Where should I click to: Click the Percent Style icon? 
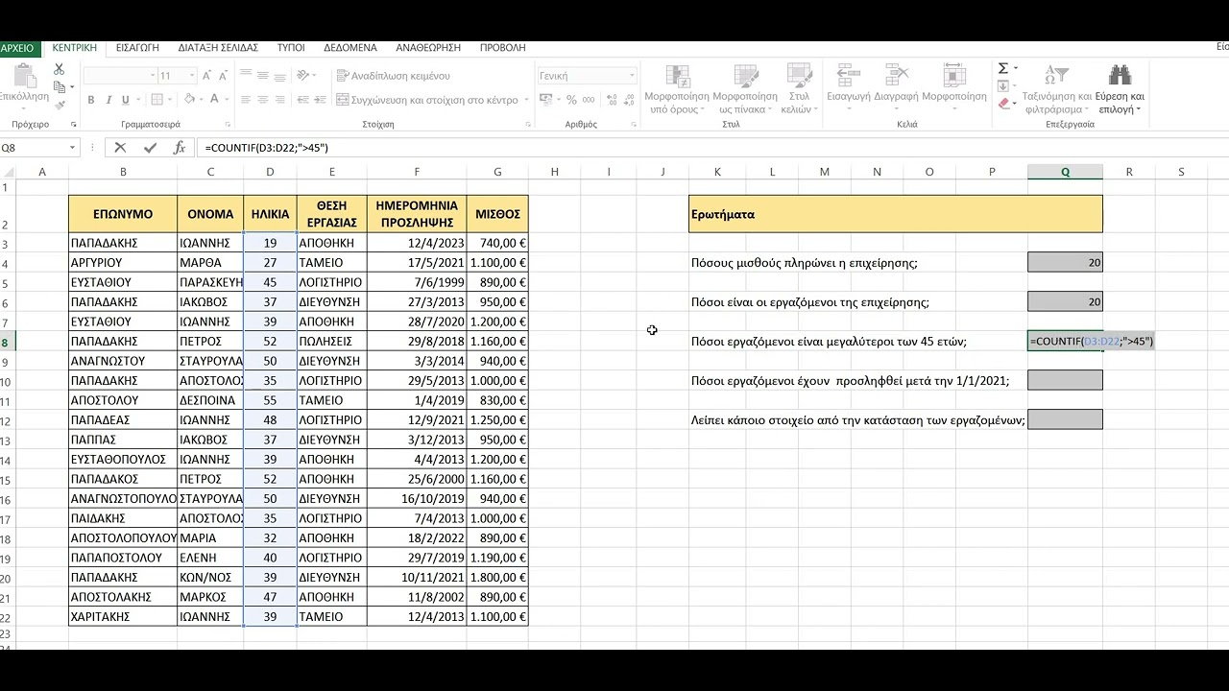572,100
